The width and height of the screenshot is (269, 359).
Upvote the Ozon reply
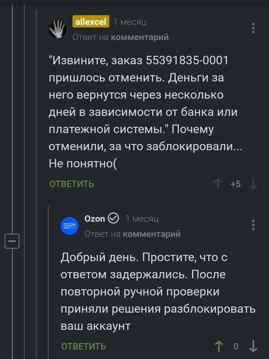(219, 346)
